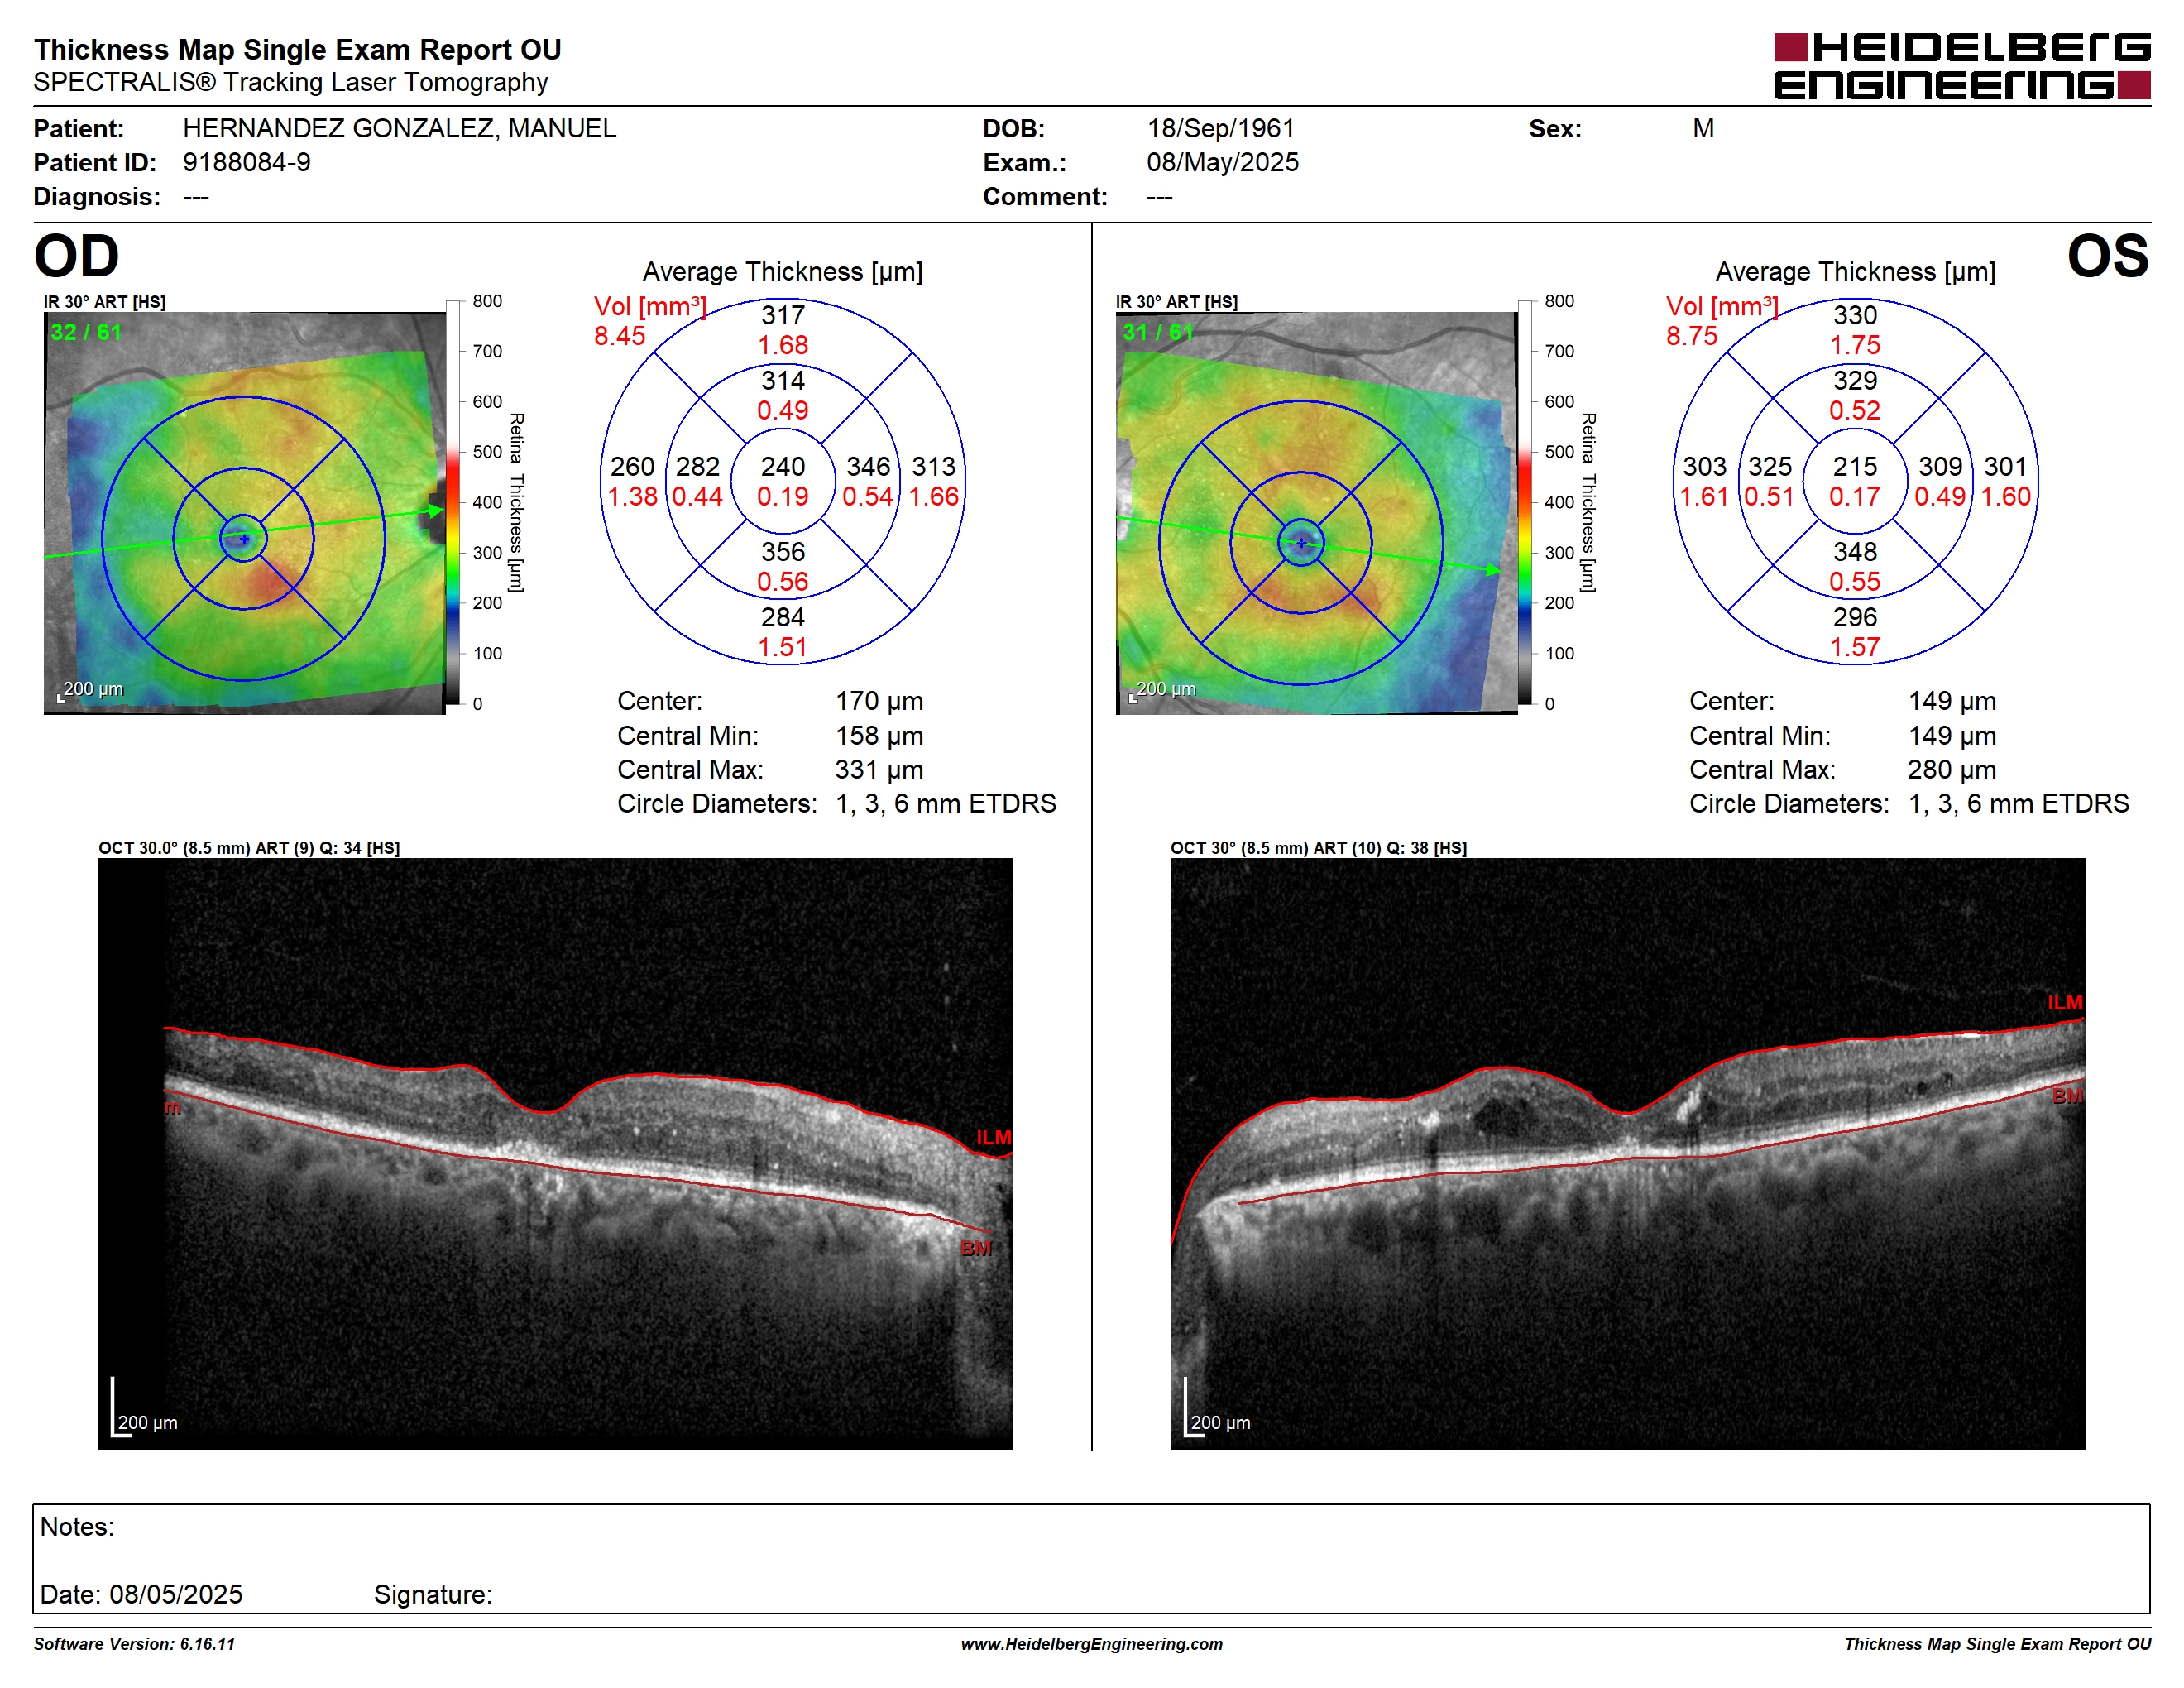Click patient name HERNANDEZ GONZALEZ, MANUEL

coord(399,129)
